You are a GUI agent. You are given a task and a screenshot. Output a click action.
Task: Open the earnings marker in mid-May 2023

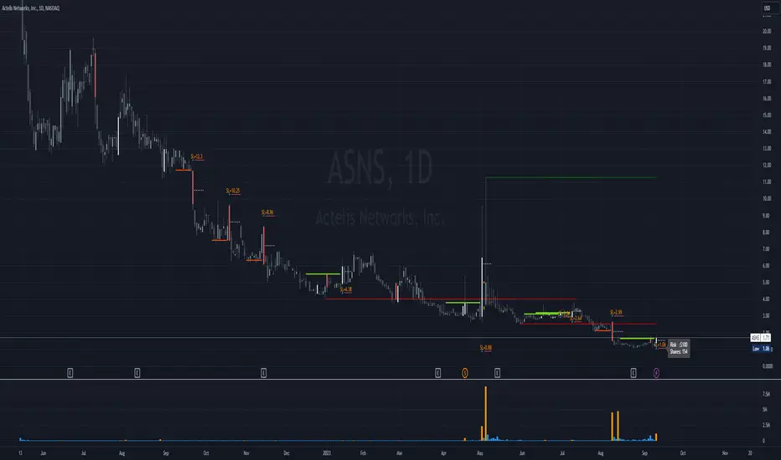pyautogui.click(x=497, y=372)
